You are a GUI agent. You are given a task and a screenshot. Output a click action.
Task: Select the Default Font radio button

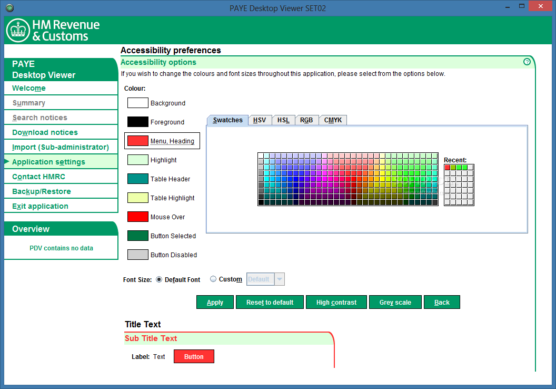coord(159,280)
